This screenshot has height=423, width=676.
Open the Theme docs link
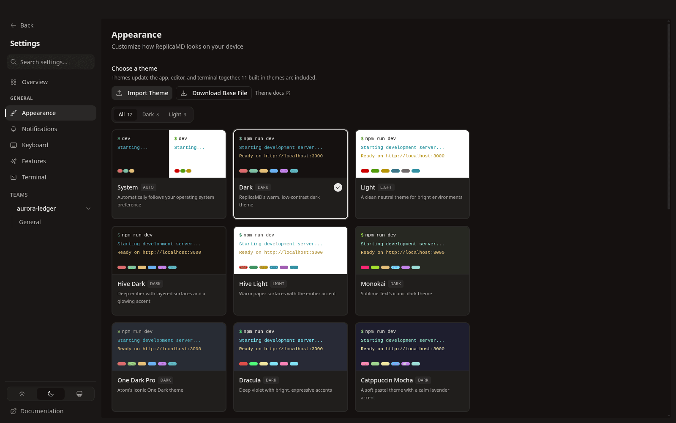(273, 93)
